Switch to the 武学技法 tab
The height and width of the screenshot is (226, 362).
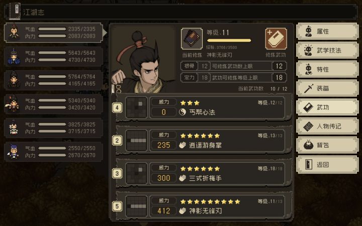click(327, 50)
